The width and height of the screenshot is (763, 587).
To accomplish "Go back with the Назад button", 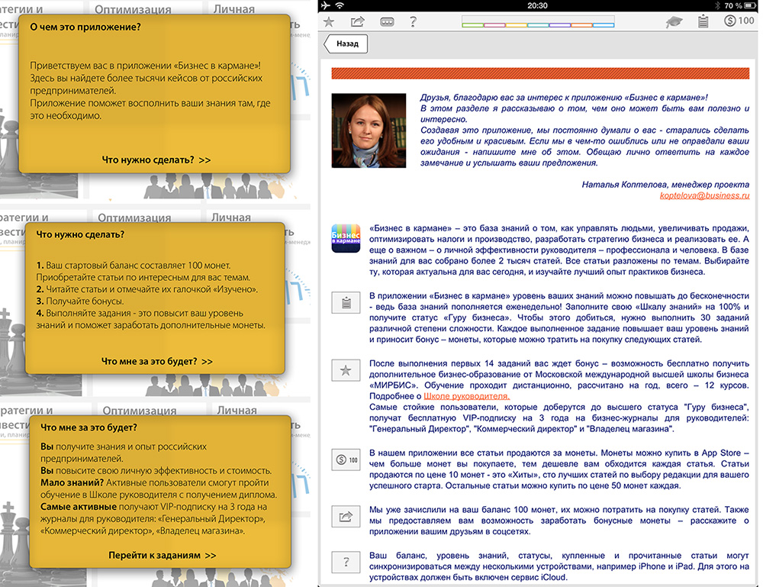I will [346, 44].
